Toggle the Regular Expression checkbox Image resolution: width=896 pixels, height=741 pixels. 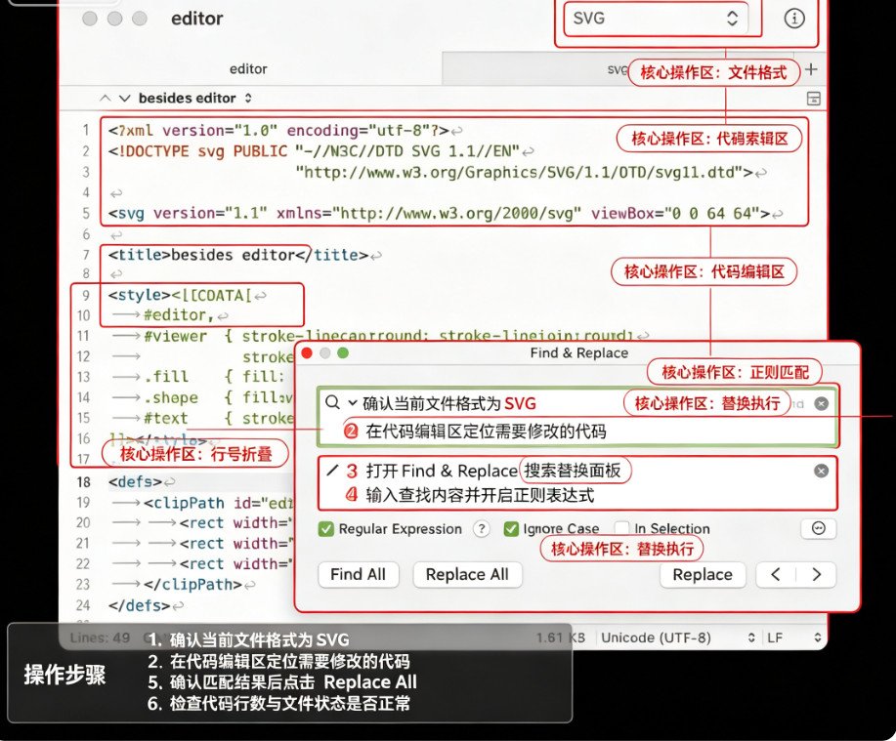[325, 529]
